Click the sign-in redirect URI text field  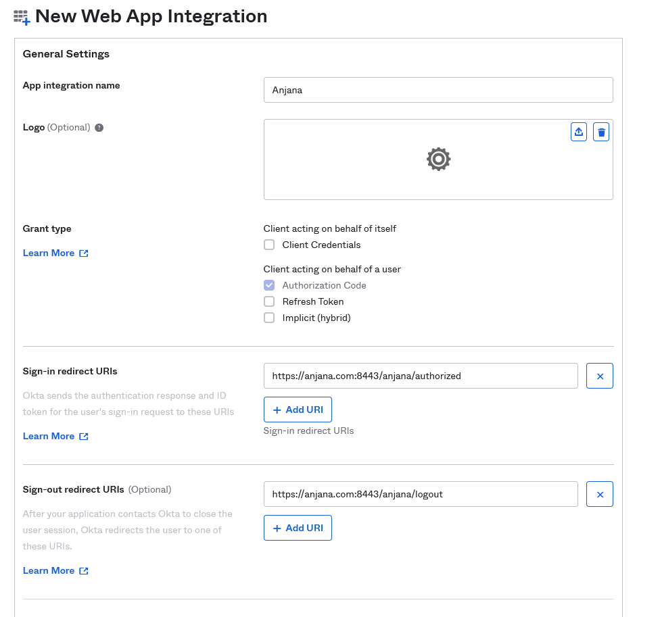420,376
